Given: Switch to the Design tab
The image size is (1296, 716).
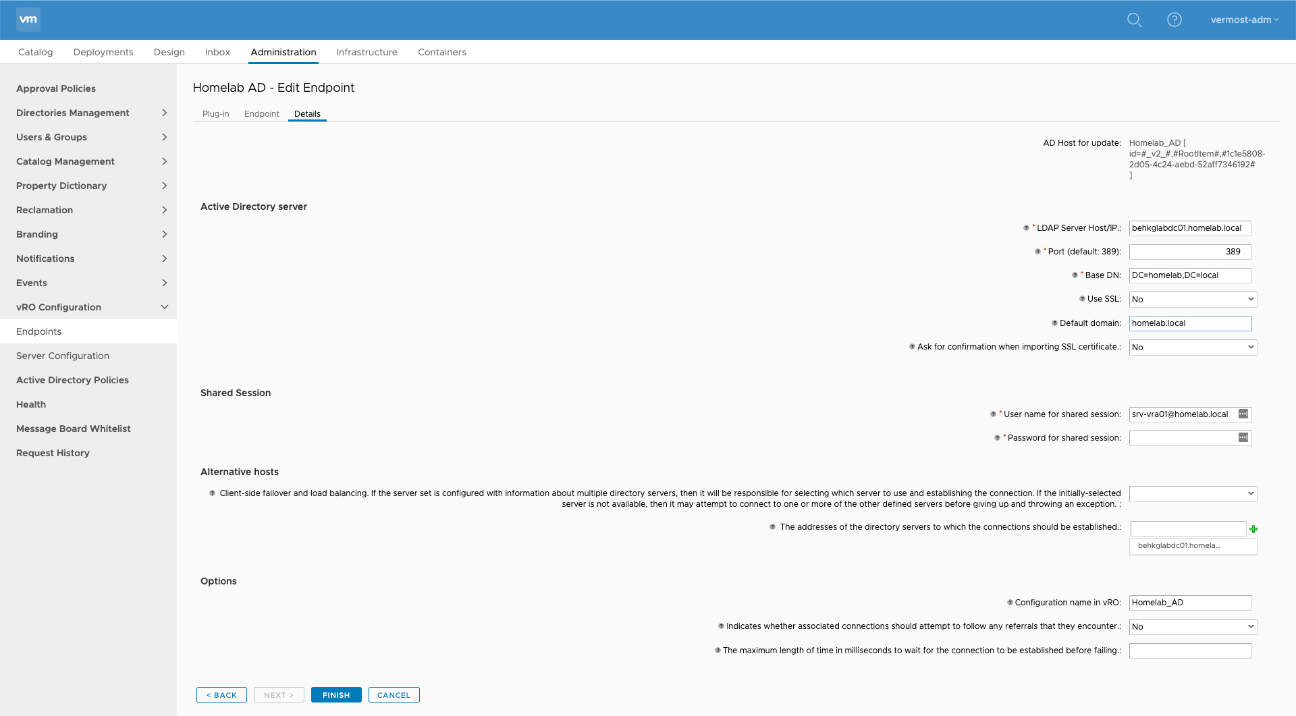Looking at the screenshot, I should click(169, 52).
